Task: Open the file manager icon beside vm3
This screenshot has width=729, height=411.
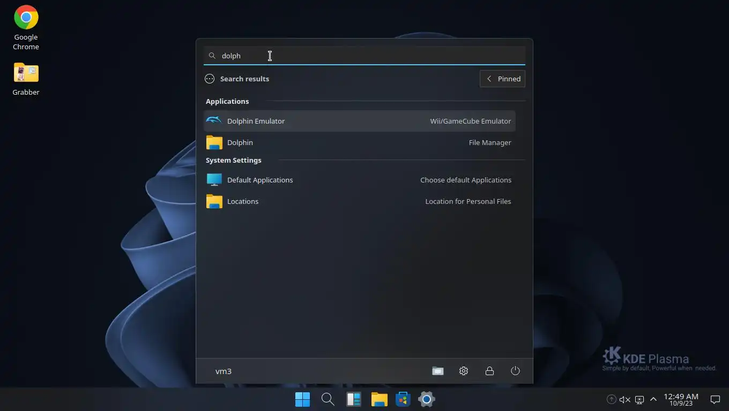Action: (x=438, y=371)
